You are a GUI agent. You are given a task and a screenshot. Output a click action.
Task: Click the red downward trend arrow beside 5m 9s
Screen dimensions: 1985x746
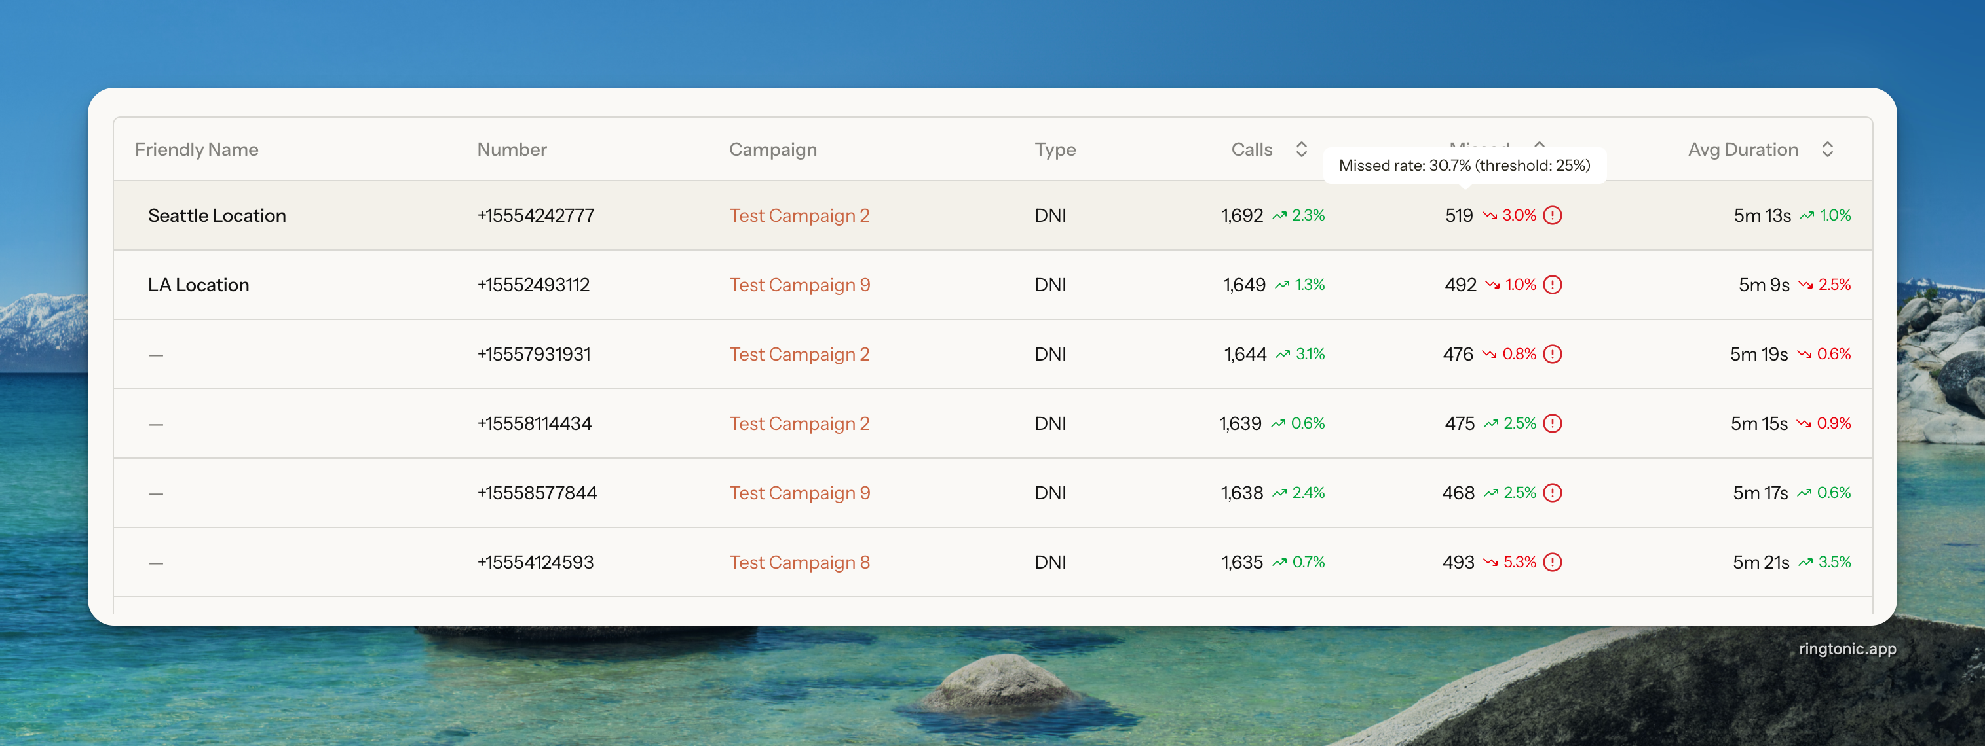coord(1805,285)
